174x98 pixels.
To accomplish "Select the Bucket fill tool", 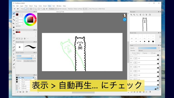I will pyautogui.click(x=14, y=30).
